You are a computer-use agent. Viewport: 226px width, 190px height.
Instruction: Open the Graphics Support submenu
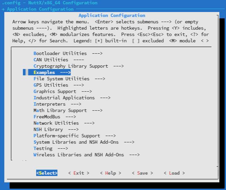coord(62,91)
